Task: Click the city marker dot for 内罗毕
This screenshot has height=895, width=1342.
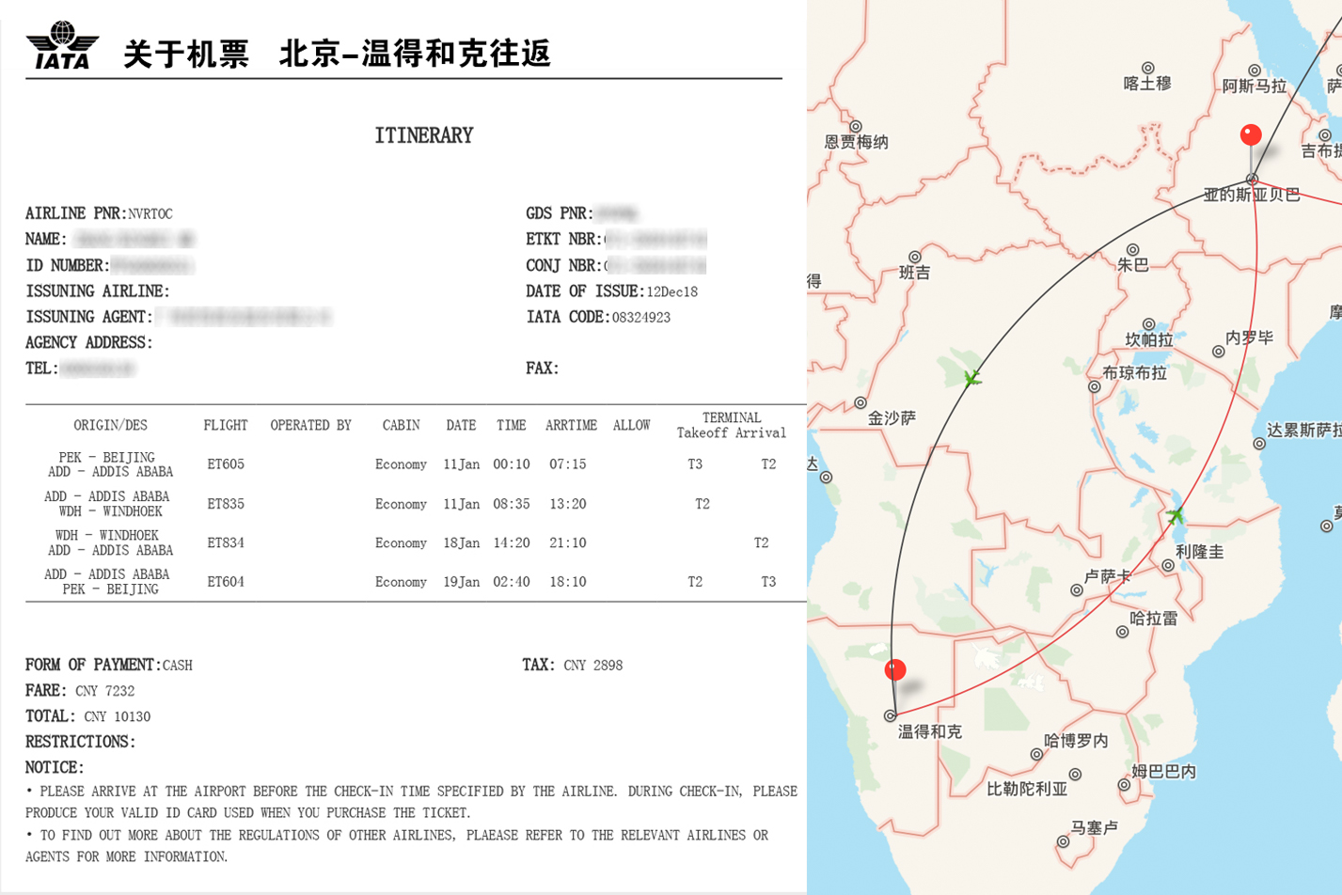Action: click(x=1218, y=352)
